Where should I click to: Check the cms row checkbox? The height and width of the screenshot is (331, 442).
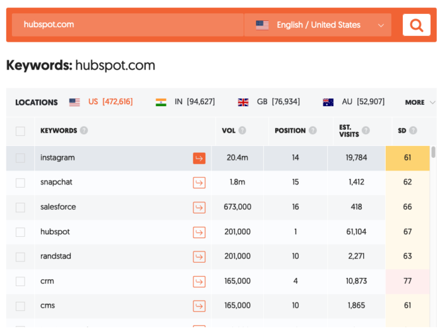20,306
